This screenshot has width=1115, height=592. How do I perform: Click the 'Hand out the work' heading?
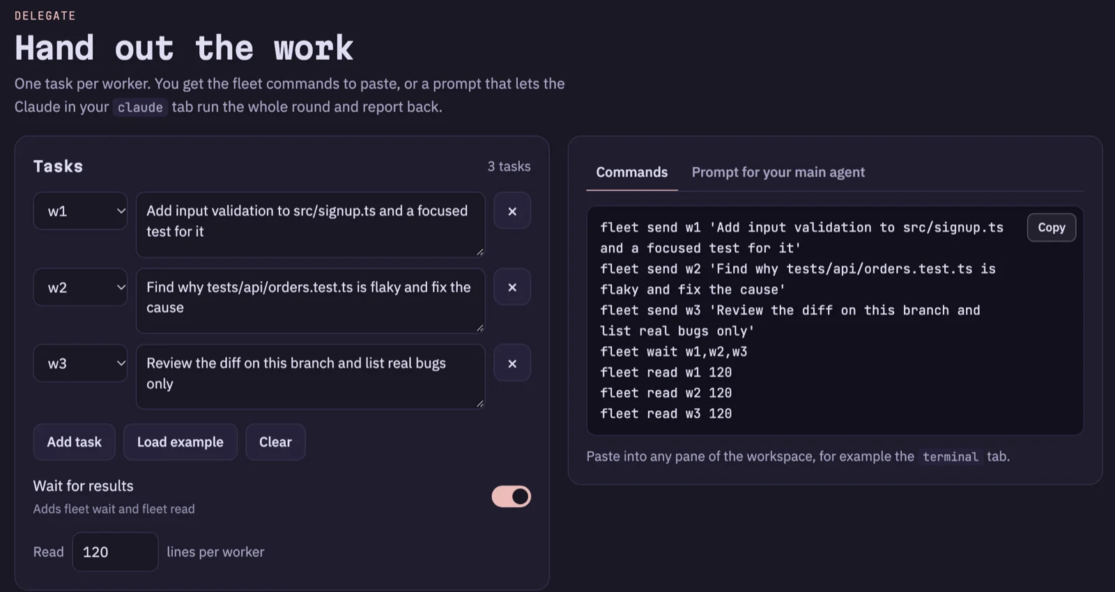184,48
